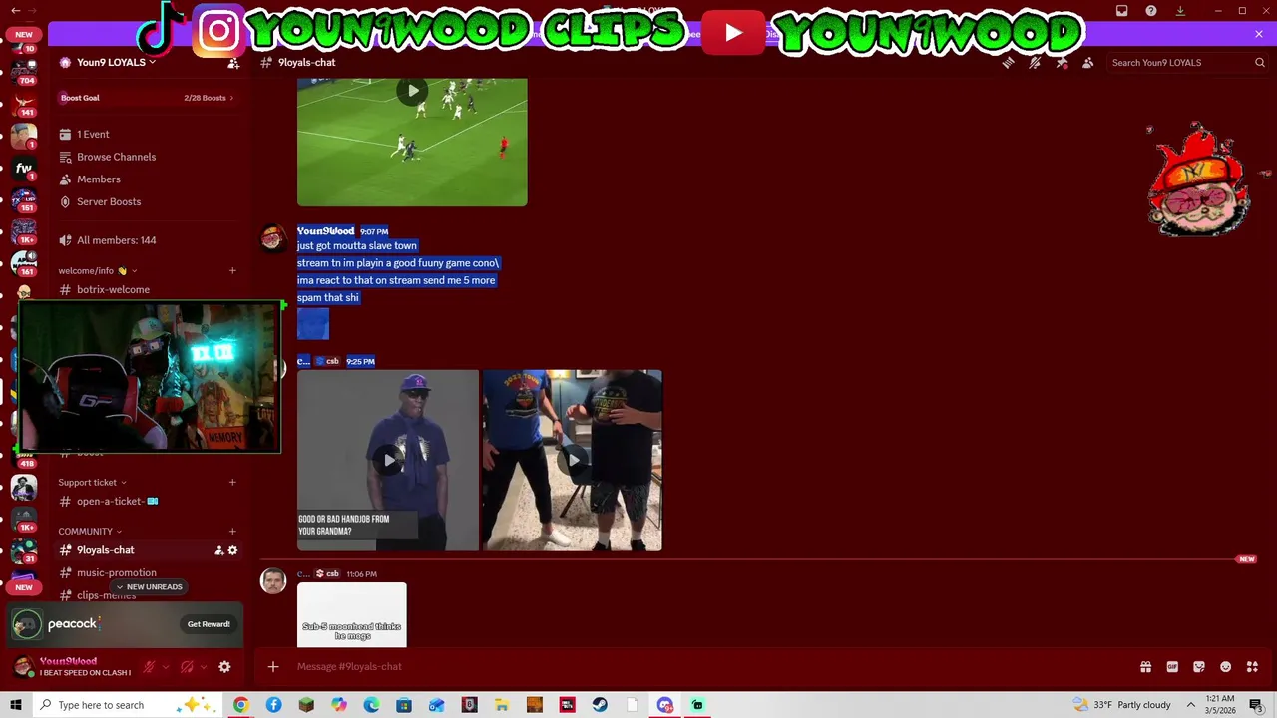Open Browse Channels

[x=147, y=157]
